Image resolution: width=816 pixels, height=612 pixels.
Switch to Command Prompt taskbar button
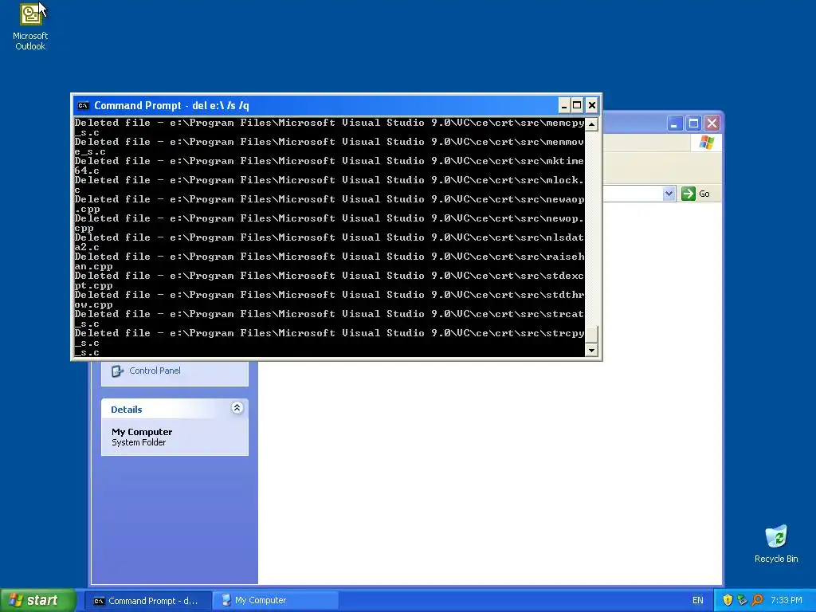pos(147,601)
